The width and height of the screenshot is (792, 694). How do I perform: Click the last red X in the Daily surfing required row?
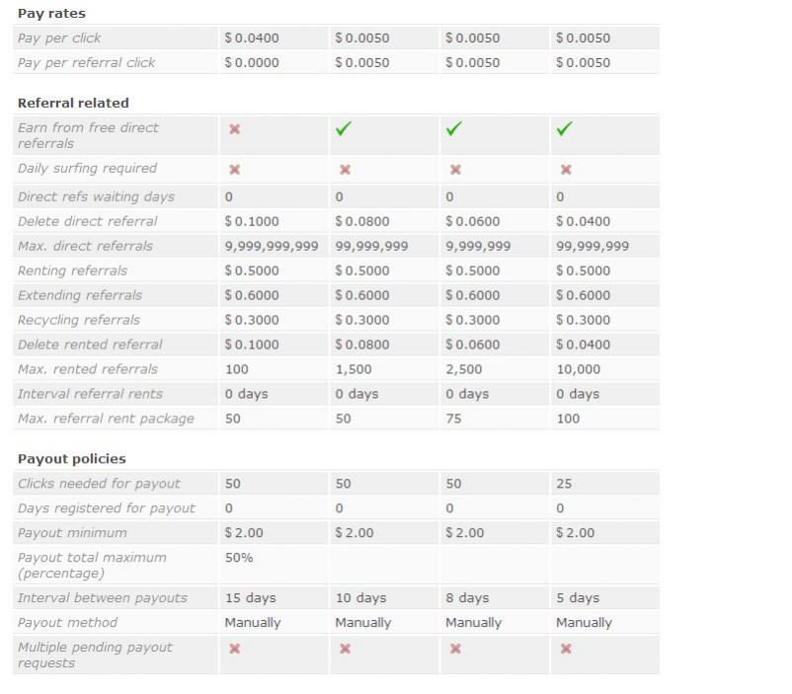(565, 169)
